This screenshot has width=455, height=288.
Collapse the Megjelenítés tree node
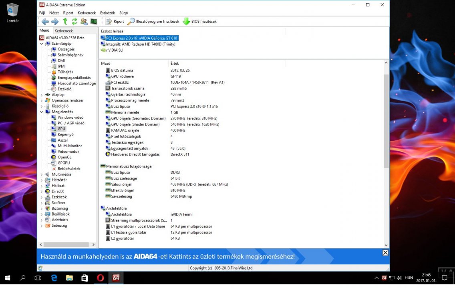[x=42, y=112]
